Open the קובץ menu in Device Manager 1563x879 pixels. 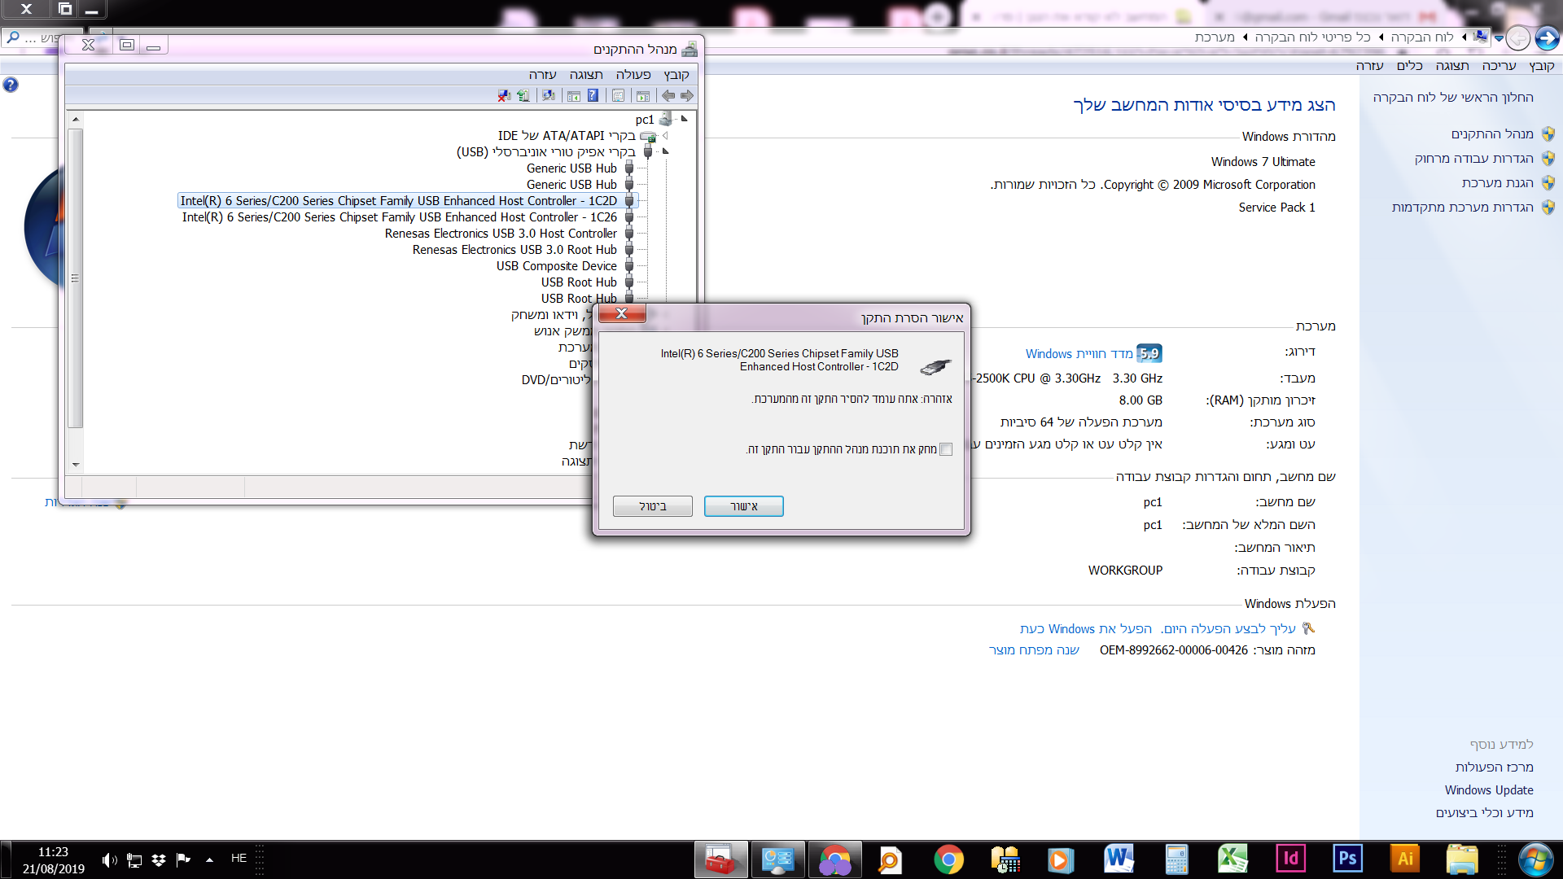676,75
